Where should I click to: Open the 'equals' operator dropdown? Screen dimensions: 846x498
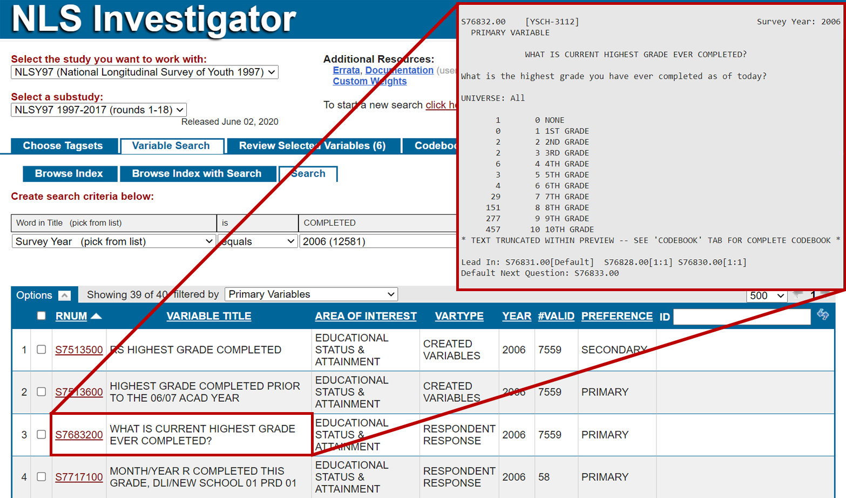[x=258, y=241]
